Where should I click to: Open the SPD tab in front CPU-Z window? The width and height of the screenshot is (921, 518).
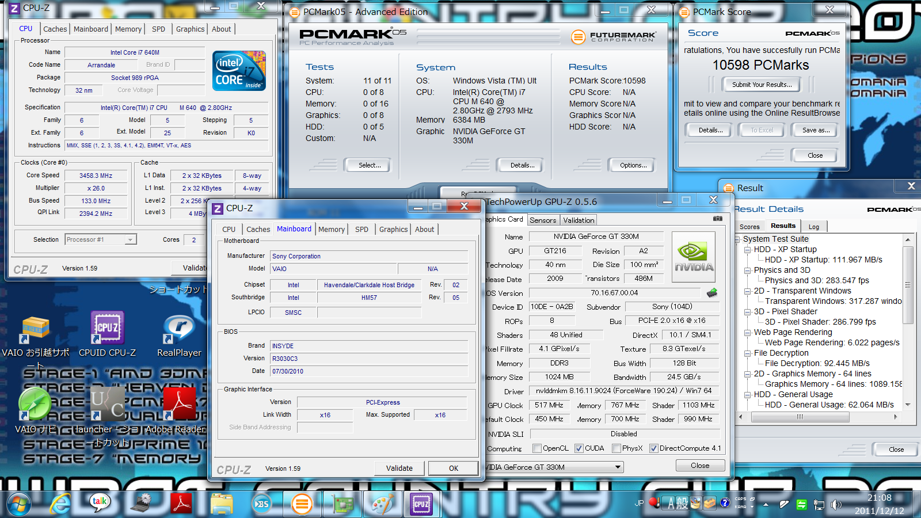click(361, 229)
